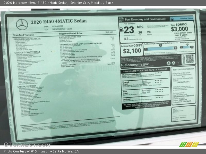Click the overall vehicle score stars
The image size is (206, 154).
coord(158,73)
